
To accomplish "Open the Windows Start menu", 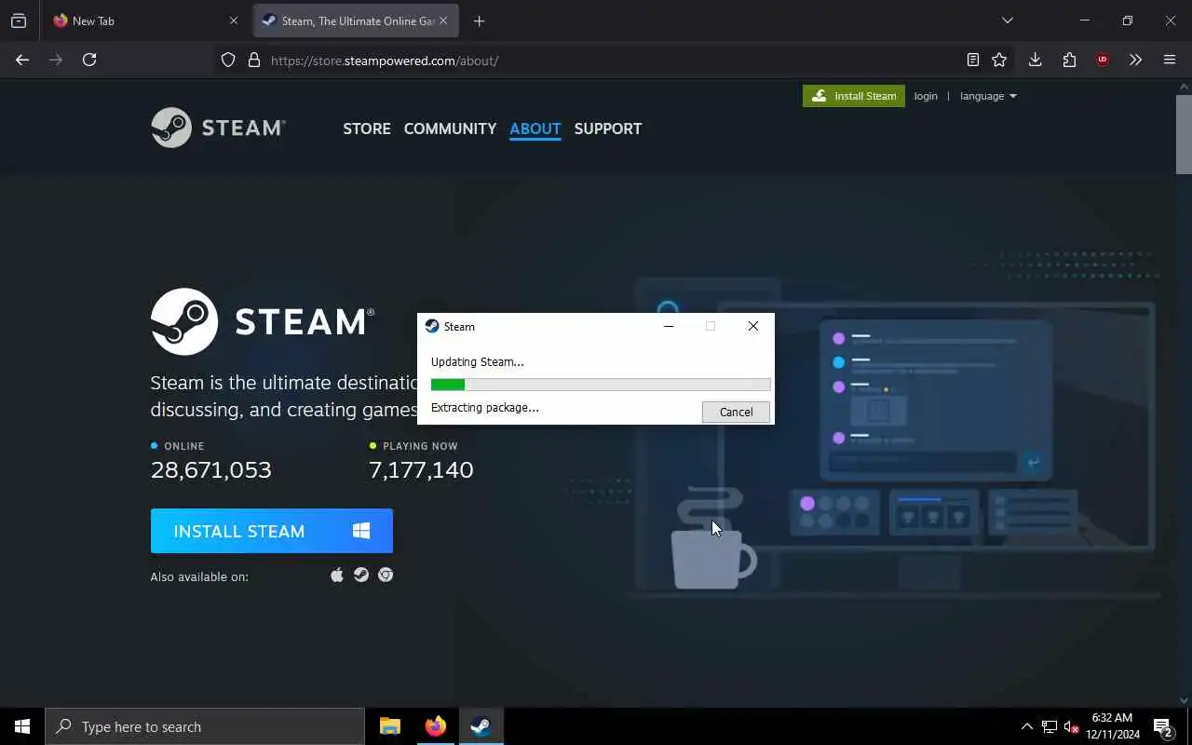I will pyautogui.click(x=22, y=726).
